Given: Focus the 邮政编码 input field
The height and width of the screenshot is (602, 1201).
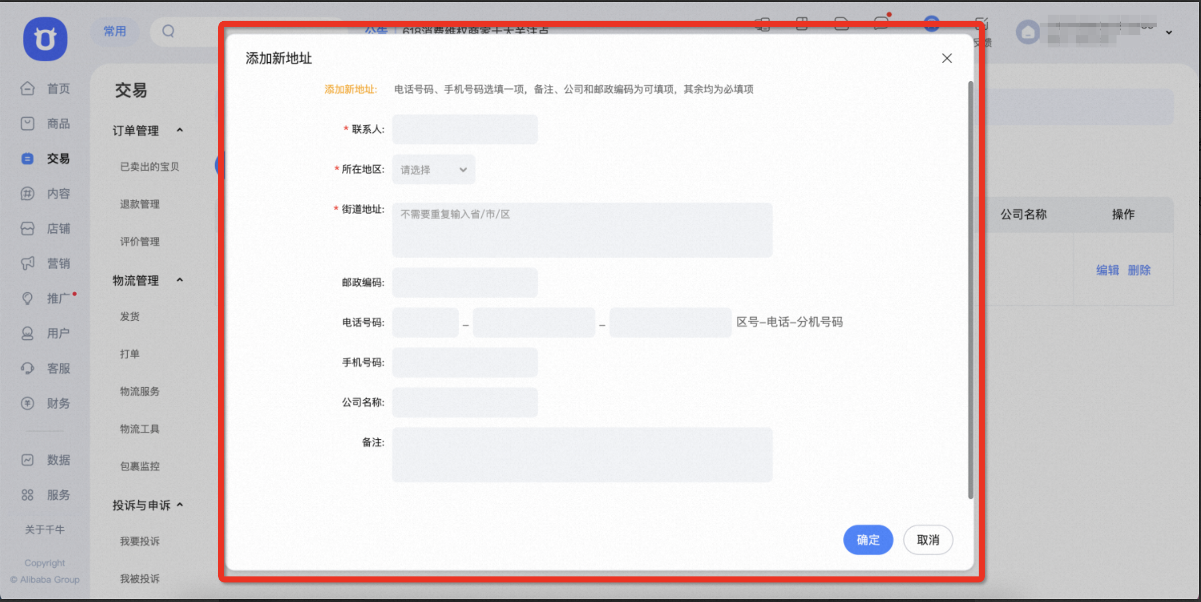Looking at the screenshot, I should (x=465, y=282).
